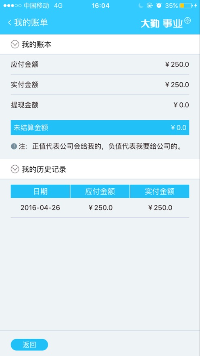
Task: Tap the 我的历史记录 section heading
Action: 44,169
